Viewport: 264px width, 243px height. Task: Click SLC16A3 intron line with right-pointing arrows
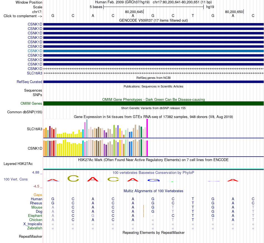[153, 73]
